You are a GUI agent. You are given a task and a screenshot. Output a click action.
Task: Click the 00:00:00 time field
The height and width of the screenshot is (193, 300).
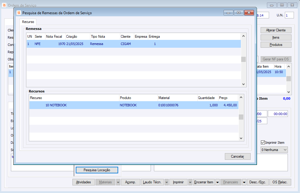[x=278, y=114]
